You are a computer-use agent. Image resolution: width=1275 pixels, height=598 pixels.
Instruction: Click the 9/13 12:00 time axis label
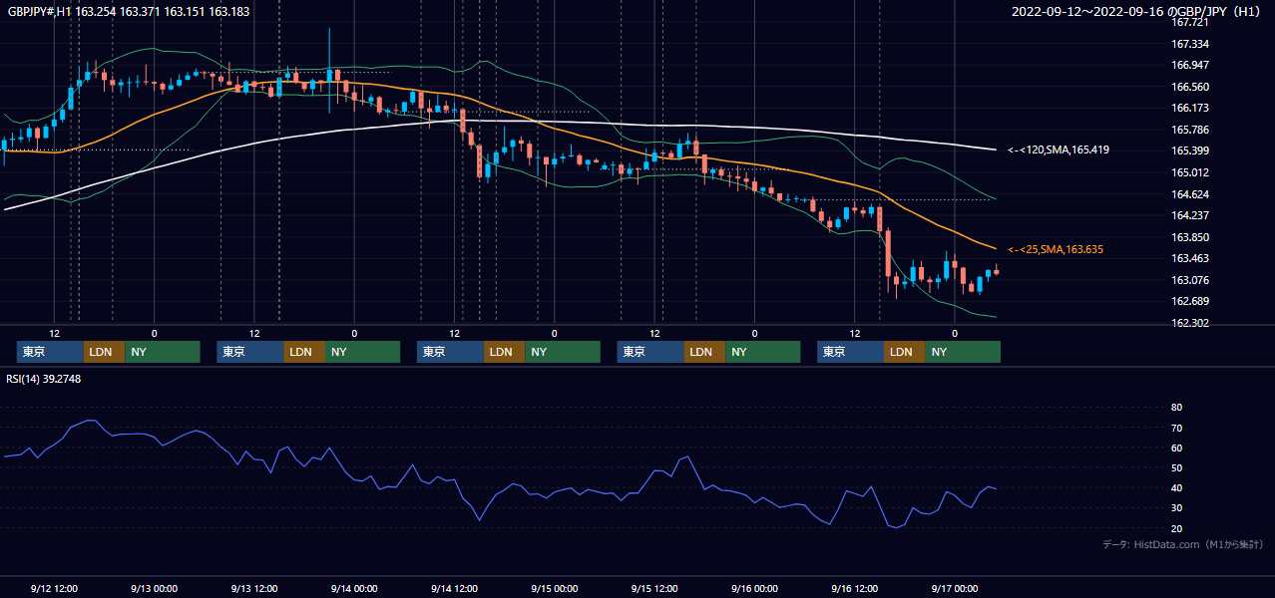click(x=253, y=588)
